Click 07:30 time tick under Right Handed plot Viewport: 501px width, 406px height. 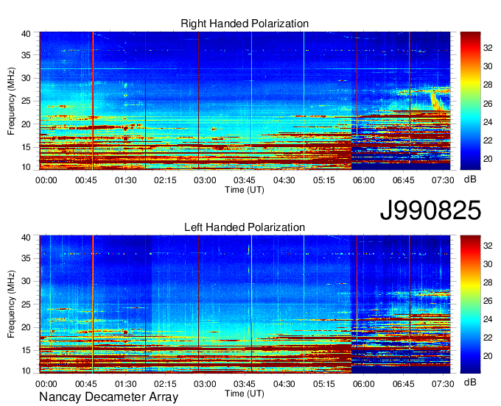pos(443,180)
